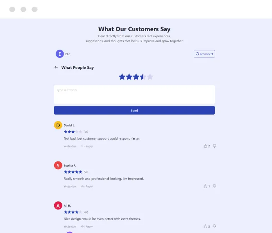Click the third star in rating selector
Image resolution: width=272 pixels, height=233 pixels.
tap(136, 77)
